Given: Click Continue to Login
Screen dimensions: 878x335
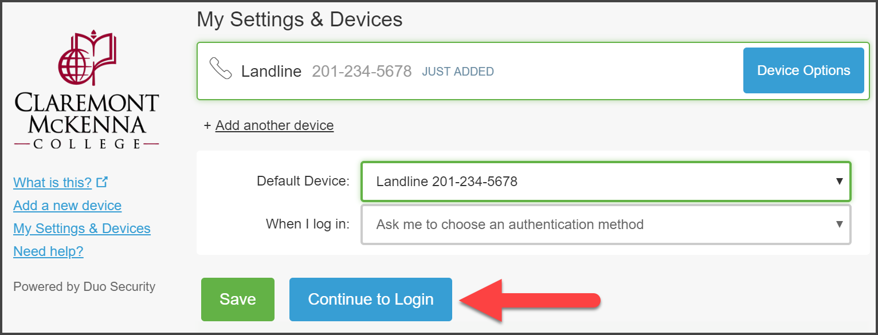Looking at the screenshot, I should click(x=370, y=299).
